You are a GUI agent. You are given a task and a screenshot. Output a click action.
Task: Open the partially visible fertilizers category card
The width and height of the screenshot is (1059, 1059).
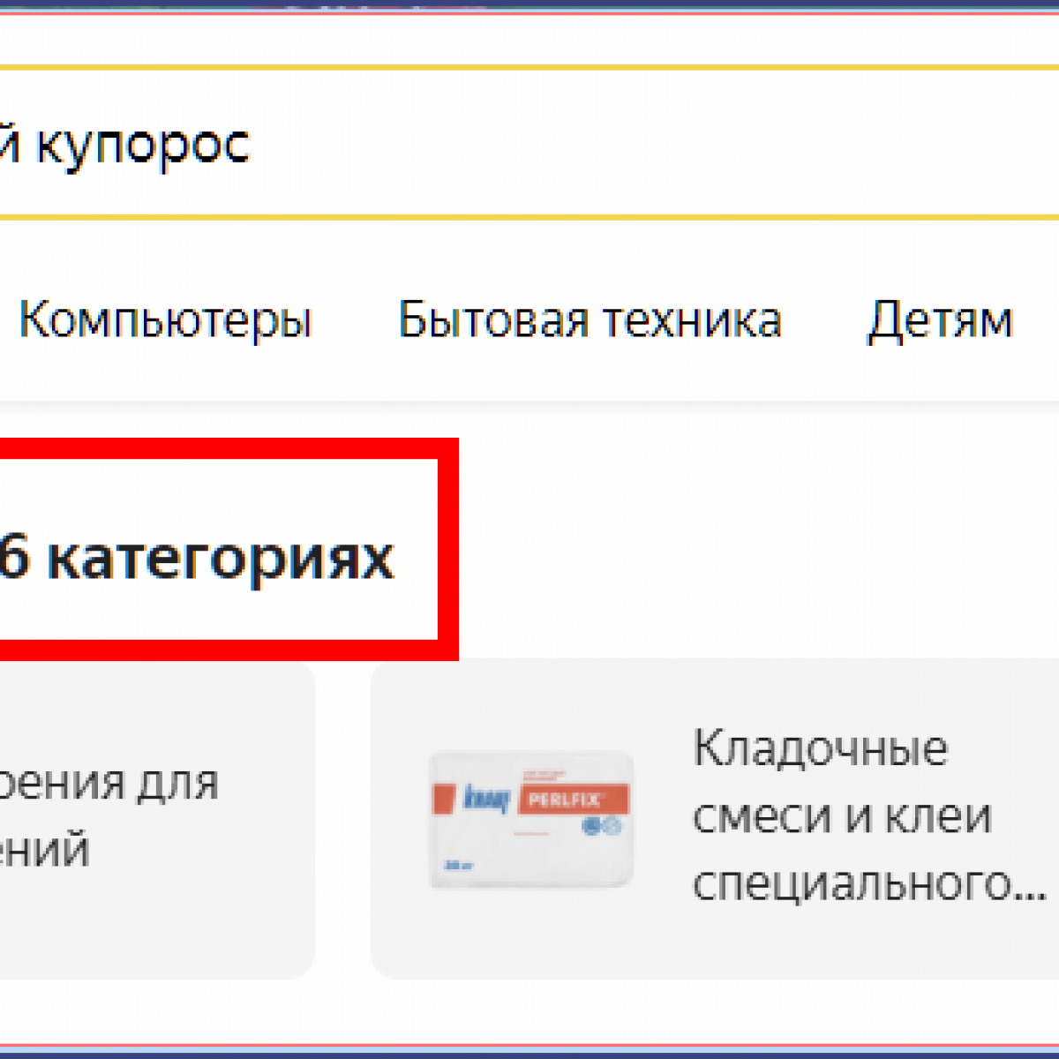pos(150,818)
